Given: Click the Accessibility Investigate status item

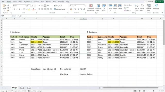Looking at the screenshot, I should [35, 91].
